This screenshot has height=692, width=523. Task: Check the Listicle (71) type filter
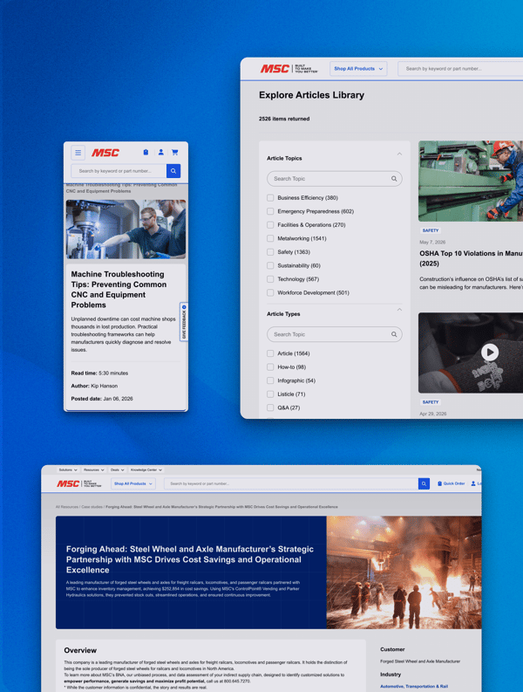coord(270,394)
